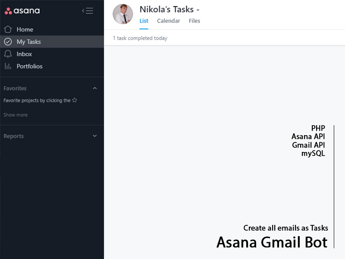Collapse the sidebar using the hamburger arrow icon

[88, 11]
